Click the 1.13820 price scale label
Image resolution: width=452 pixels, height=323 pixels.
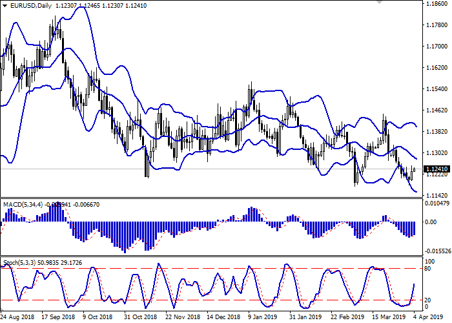tap(437, 132)
